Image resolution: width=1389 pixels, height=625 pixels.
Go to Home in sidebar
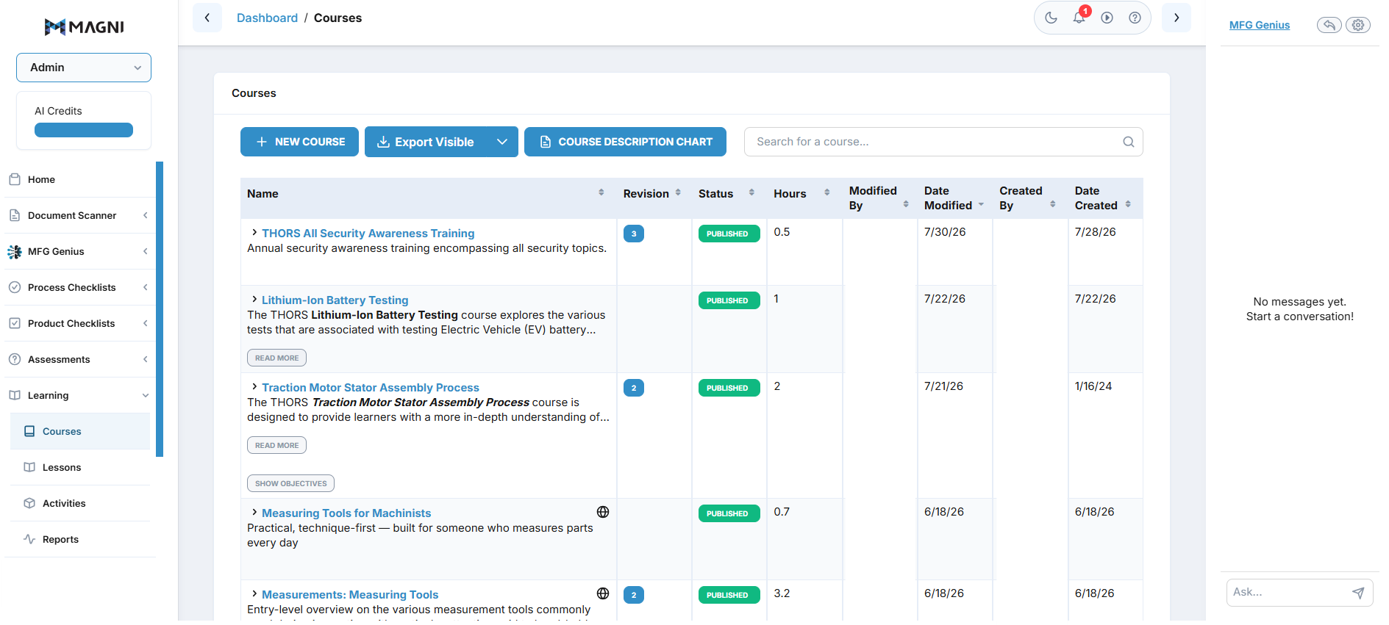(79, 179)
